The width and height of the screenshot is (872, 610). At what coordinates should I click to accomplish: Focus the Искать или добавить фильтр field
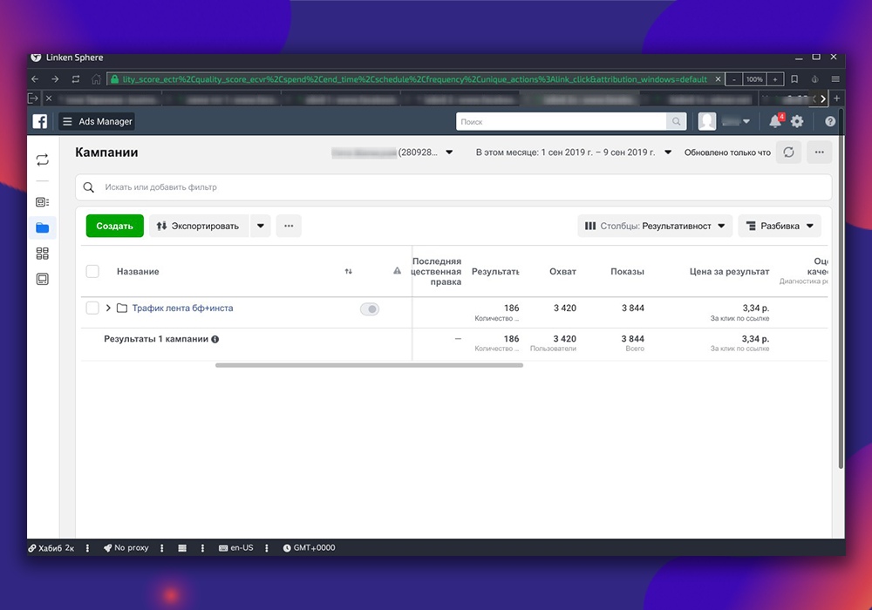(453, 187)
